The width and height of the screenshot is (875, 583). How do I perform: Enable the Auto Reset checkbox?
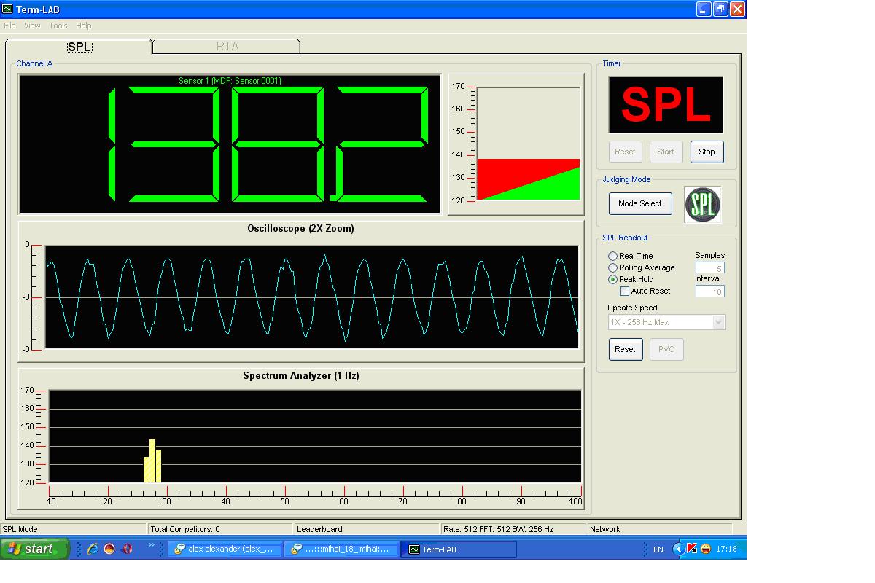pyautogui.click(x=625, y=291)
